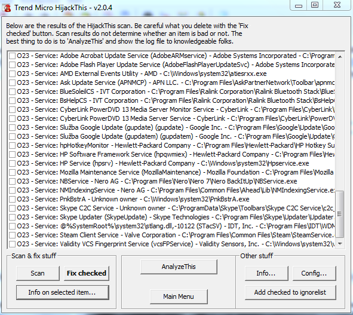The image size is (353, 315).
Task: Enable the BlueSoleilCS service checkbox
Action: pyautogui.click(x=12, y=91)
